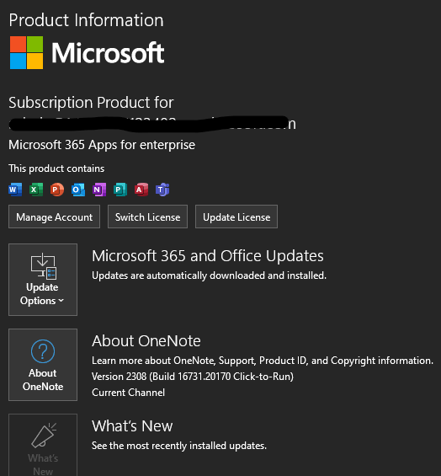
Task: Click the OneNote app icon
Action: tap(99, 190)
